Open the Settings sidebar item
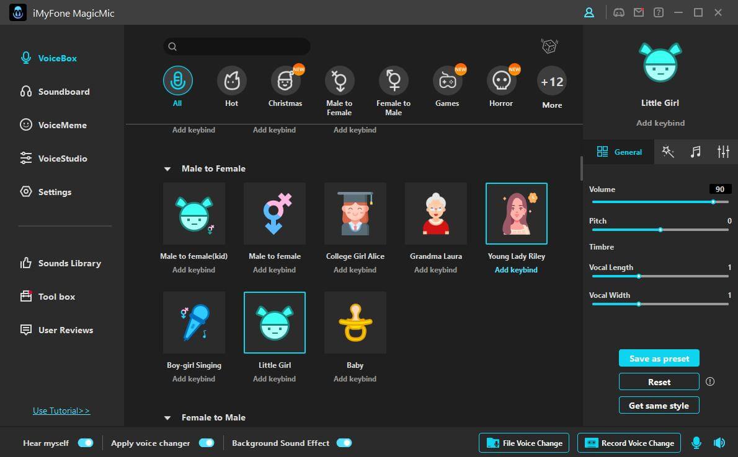The width and height of the screenshot is (738, 457). pos(46,192)
